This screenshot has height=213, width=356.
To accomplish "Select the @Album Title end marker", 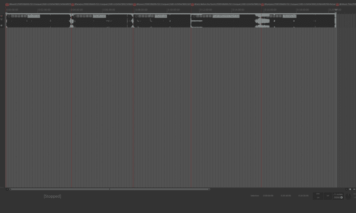I will [337, 5].
